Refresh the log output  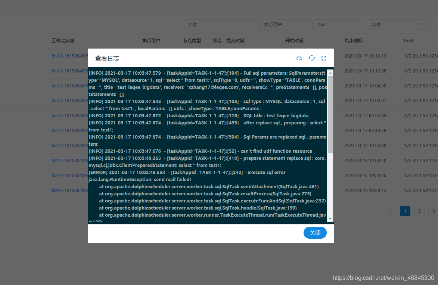click(312, 58)
